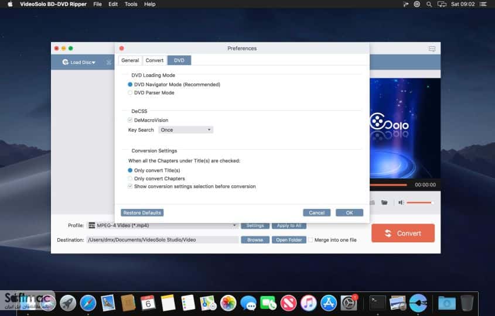Open the Tools menu
The height and width of the screenshot is (316, 495).
(x=131, y=4)
